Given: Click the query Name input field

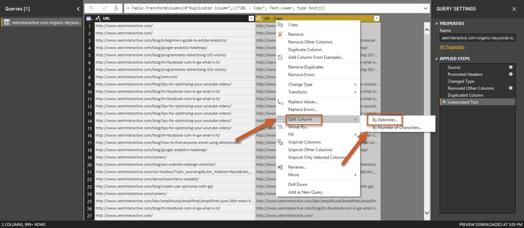Looking at the screenshot, I should point(477,38).
